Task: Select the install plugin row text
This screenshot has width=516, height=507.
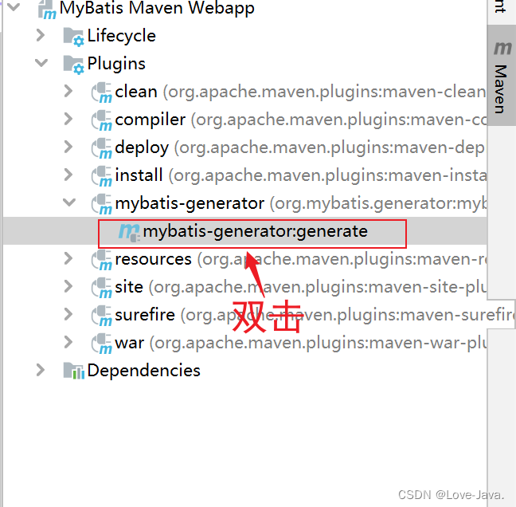Action: [x=300, y=175]
